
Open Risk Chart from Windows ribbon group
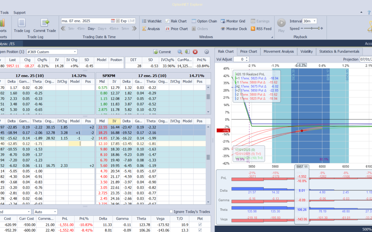176,21
